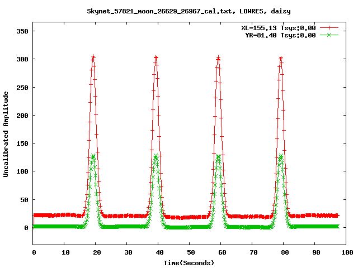Click the x-axis tick label 70
The image size is (358, 268).
(253, 252)
